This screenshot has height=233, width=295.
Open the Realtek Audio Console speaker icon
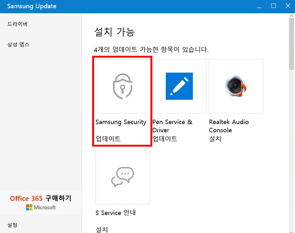coord(236,86)
